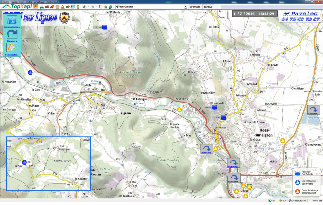Click DEF indicator in status bar

coord(320,201)
